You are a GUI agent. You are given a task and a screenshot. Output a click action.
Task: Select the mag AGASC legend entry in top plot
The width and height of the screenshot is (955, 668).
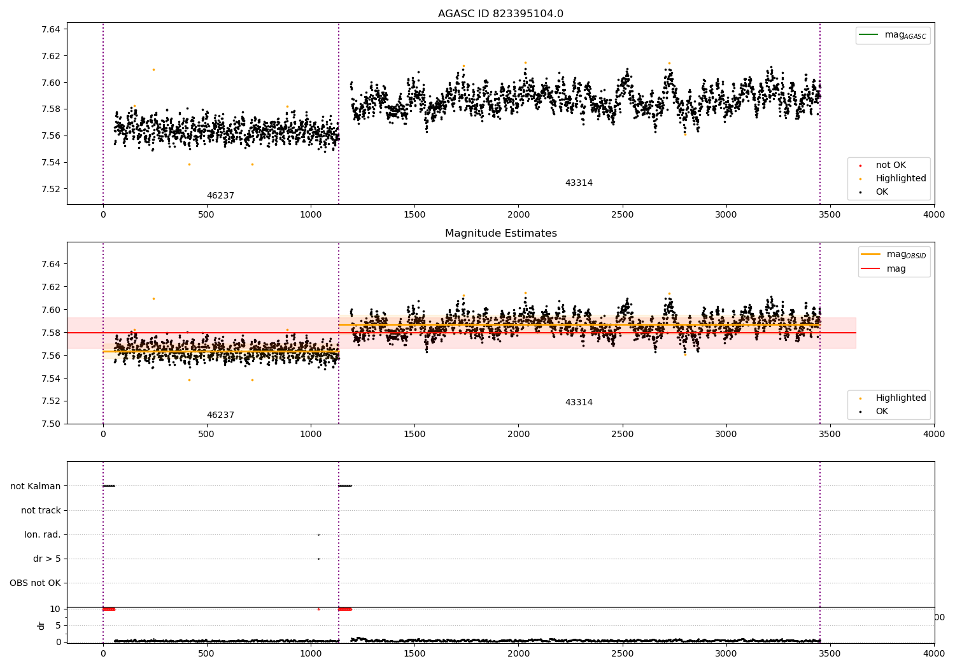(893, 35)
